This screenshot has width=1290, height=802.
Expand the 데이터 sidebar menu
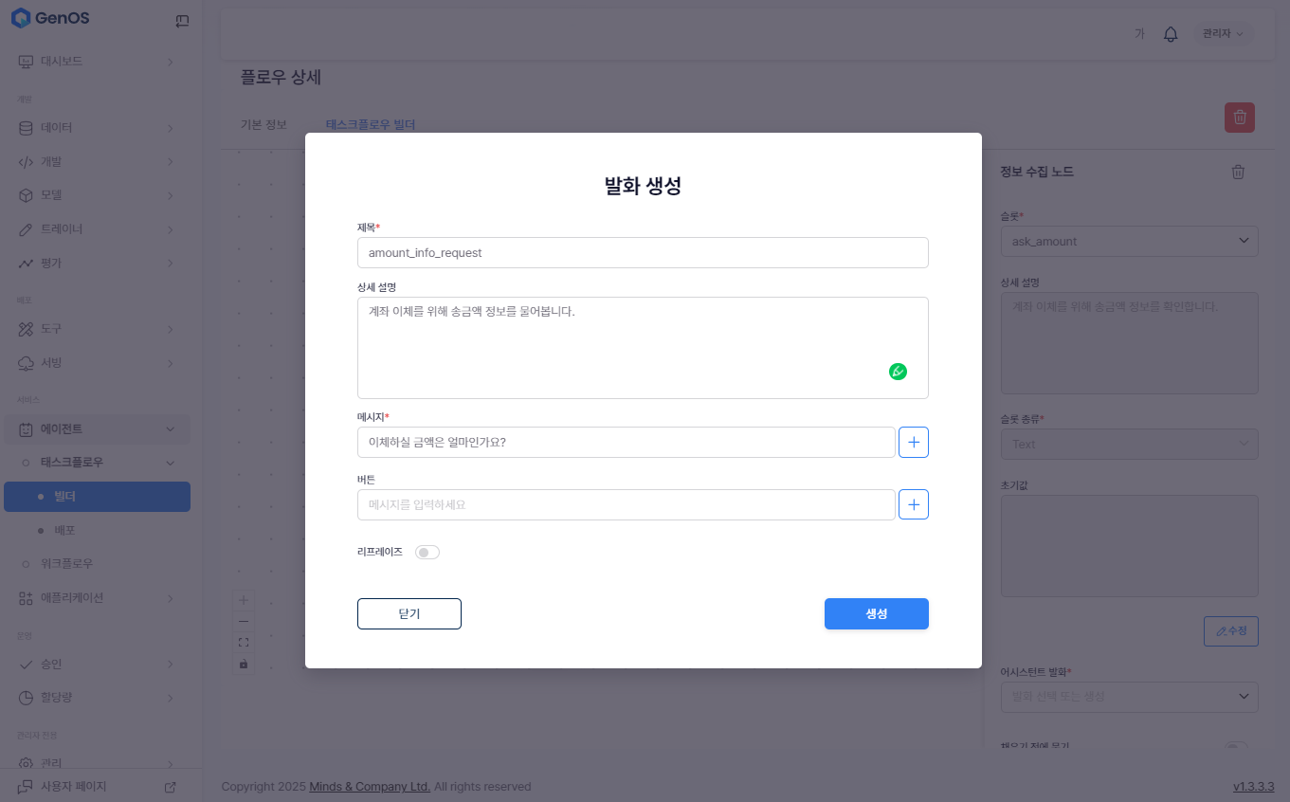pos(96,127)
